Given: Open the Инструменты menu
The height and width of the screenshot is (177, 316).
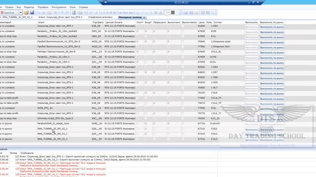Looking at the screenshot, I should click(59, 7).
